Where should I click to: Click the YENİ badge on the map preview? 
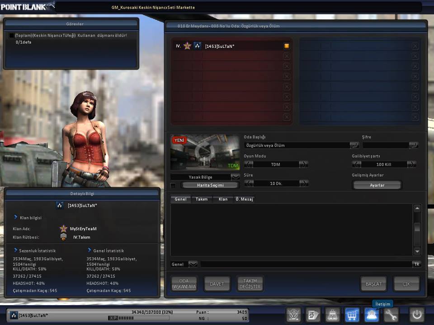click(179, 140)
